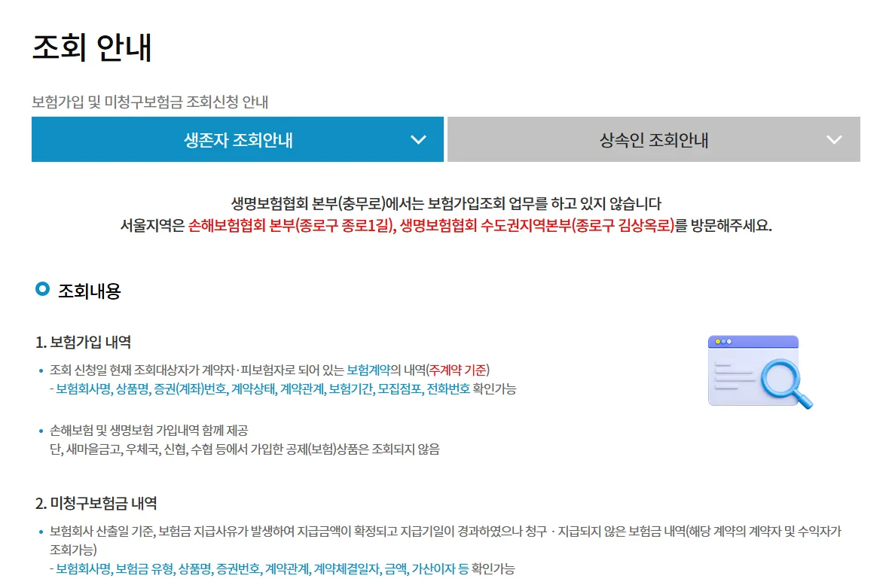Click the browser-with-magnifier illustration icon
895x588 pixels.
click(756, 371)
